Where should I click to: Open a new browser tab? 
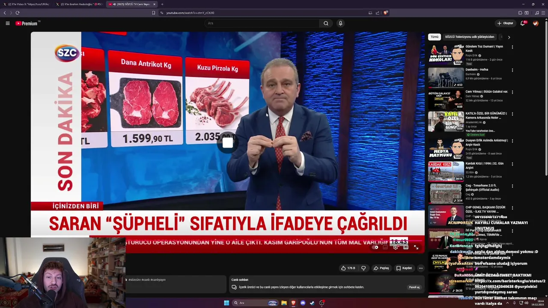click(x=162, y=4)
